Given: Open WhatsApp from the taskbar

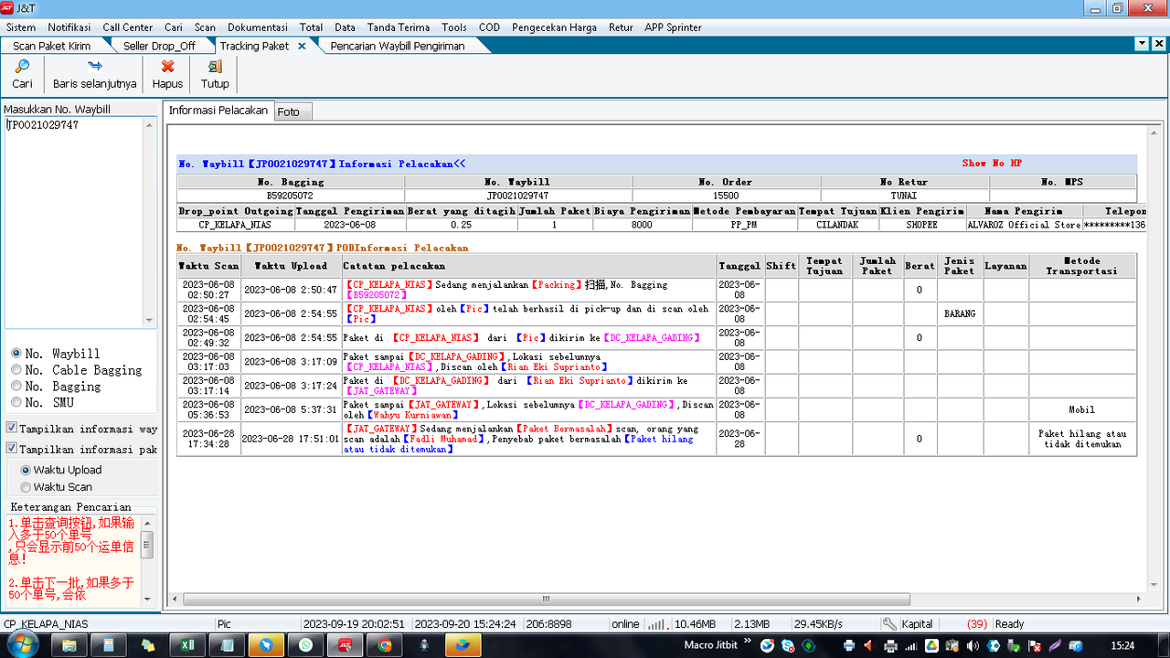Looking at the screenshot, I should click(305, 645).
